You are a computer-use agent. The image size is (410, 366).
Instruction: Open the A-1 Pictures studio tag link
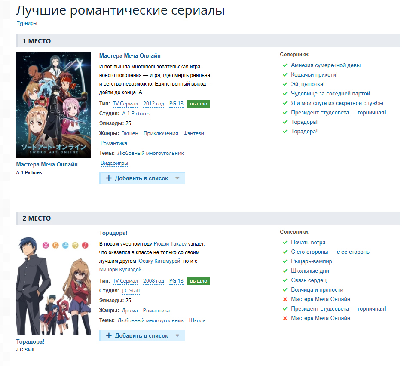(x=136, y=114)
